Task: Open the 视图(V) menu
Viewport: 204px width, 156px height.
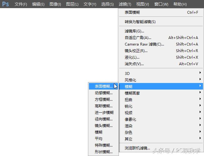Action: [143, 4]
